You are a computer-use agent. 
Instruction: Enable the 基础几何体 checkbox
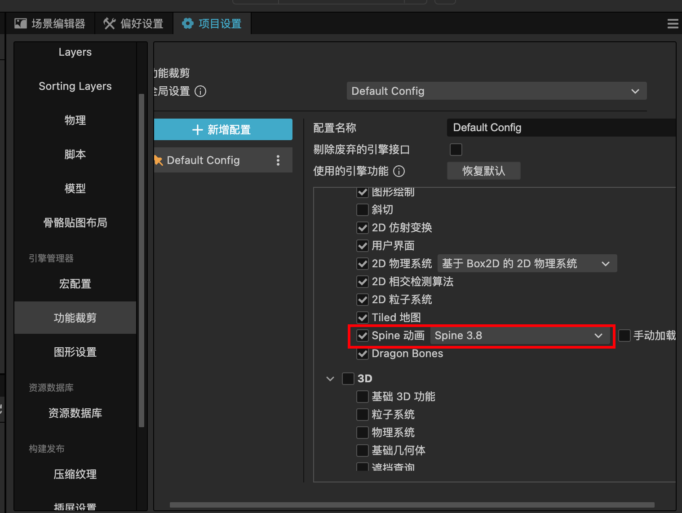(x=363, y=451)
